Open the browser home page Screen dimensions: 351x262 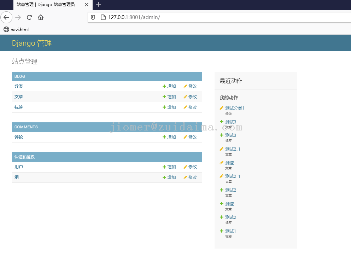(41, 17)
